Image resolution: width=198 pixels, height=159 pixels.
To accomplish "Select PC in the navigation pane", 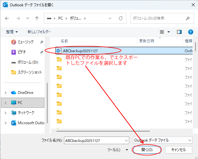I will click(x=23, y=103).
